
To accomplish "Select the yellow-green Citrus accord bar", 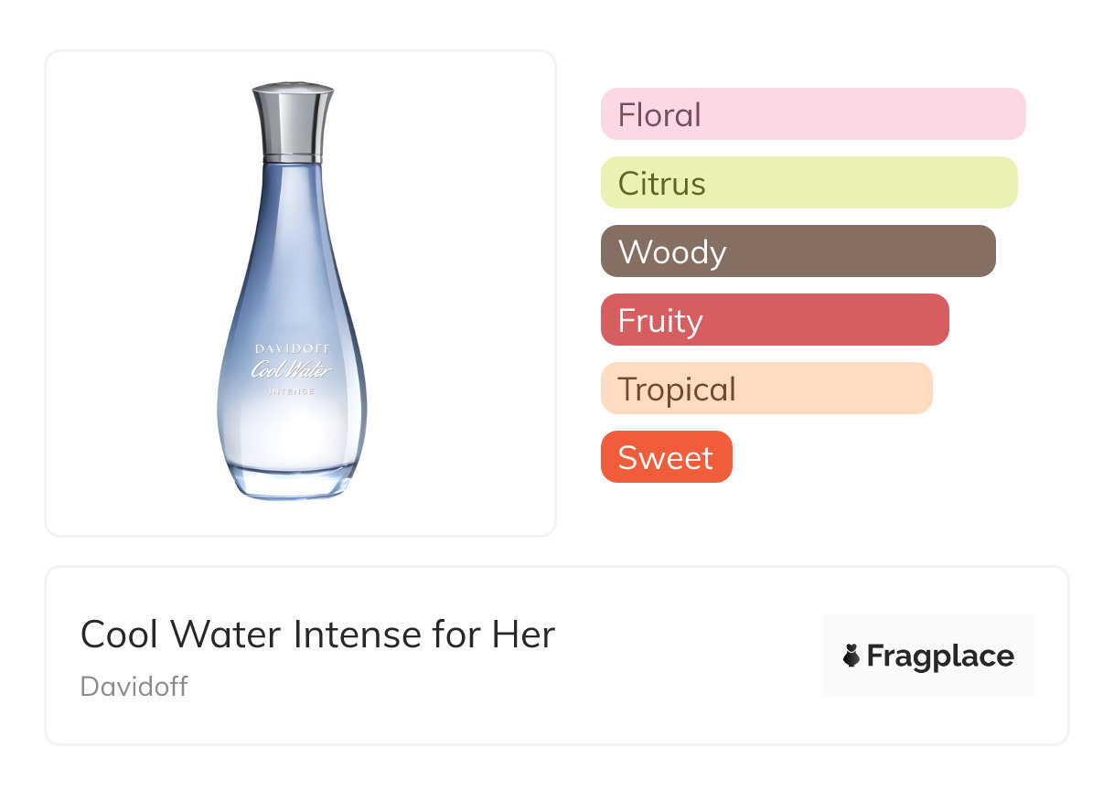I will click(x=809, y=183).
